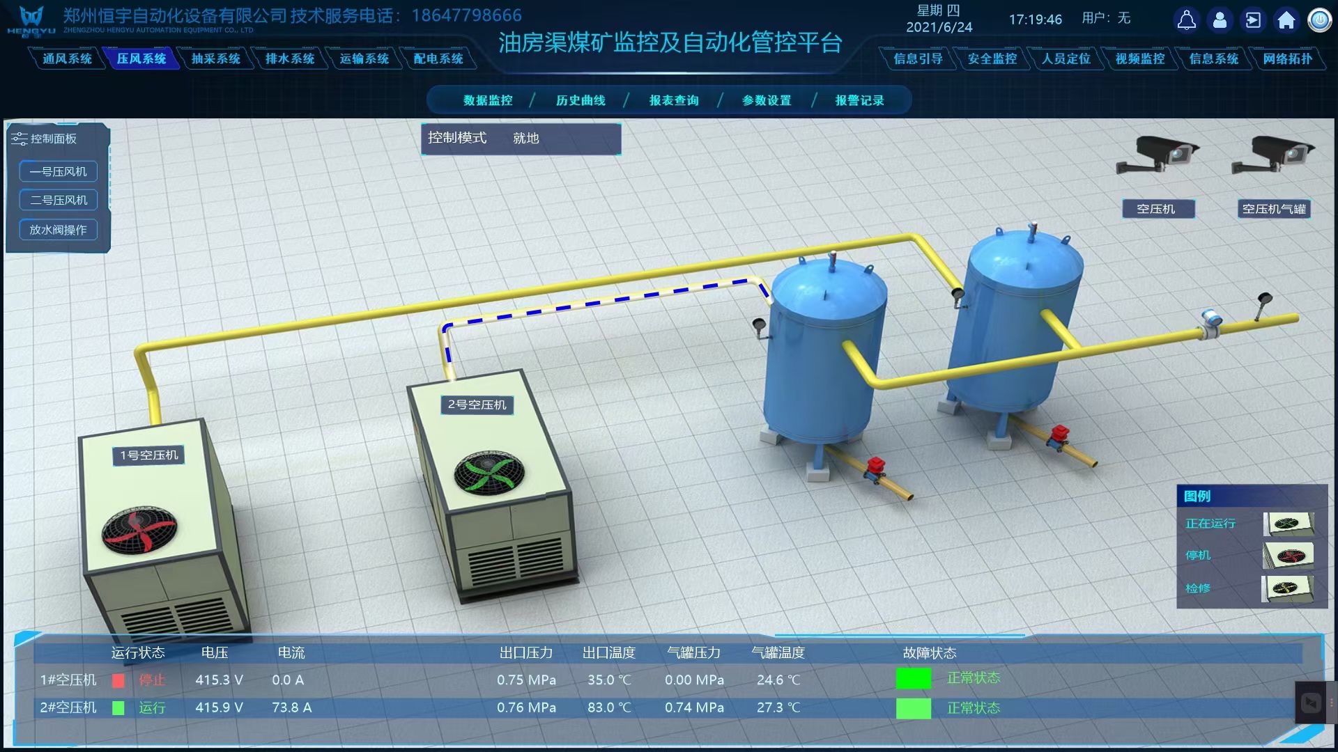Viewport: 1338px width, 752px height.
Task: Click the alarm bell icon
Action: point(1186,20)
